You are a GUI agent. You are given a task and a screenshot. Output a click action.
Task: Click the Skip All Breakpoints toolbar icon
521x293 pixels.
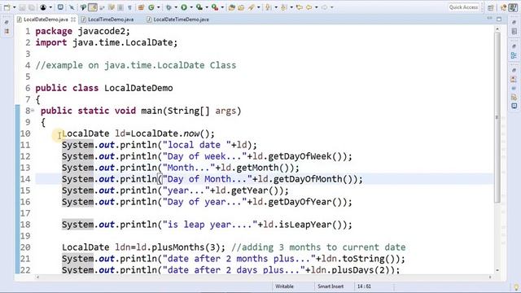coord(72,7)
